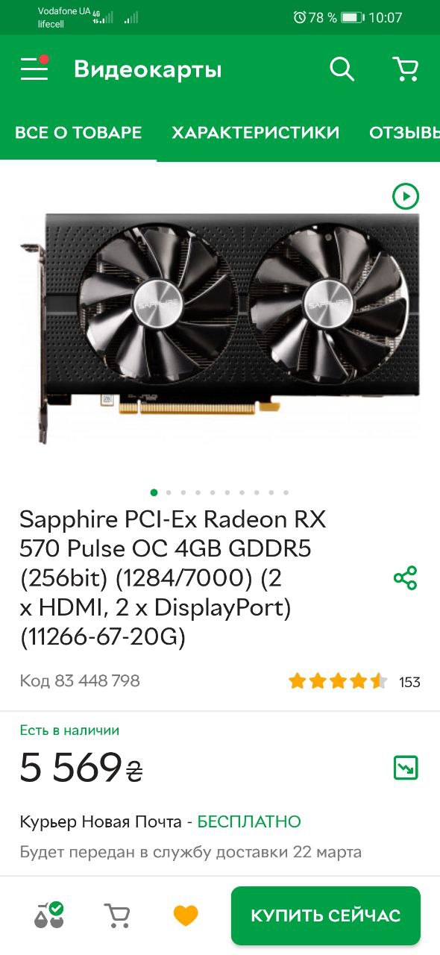This screenshot has width=440, height=955.
Task: Play the product video icon
Action: pos(406,196)
